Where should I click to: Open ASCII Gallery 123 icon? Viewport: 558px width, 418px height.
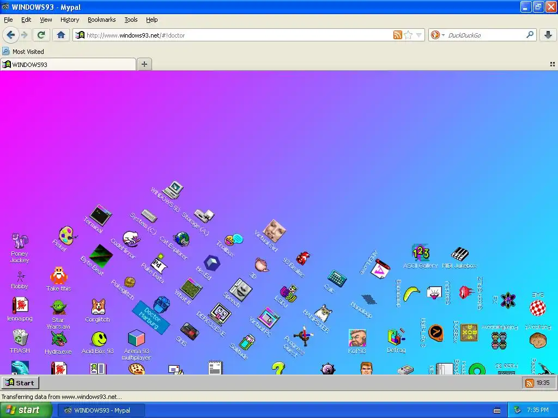pos(421,257)
